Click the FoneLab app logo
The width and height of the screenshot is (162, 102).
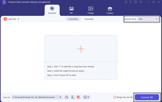(x=4, y=2)
